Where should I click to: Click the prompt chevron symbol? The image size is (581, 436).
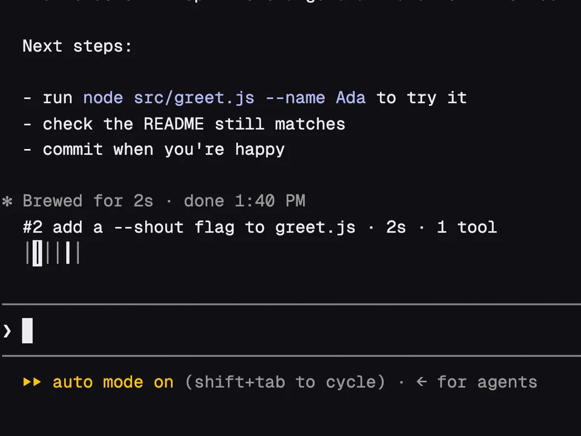[x=7, y=331]
